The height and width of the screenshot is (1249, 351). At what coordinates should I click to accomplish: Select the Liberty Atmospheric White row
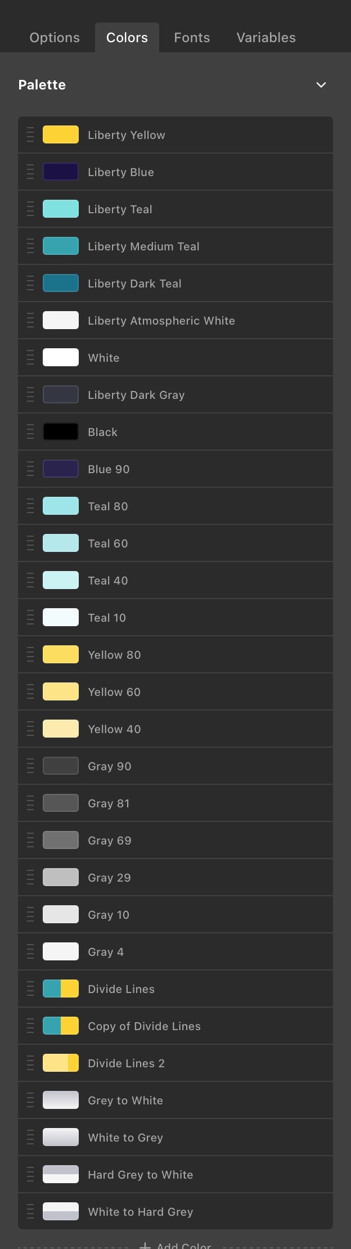pyautogui.click(x=175, y=321)
